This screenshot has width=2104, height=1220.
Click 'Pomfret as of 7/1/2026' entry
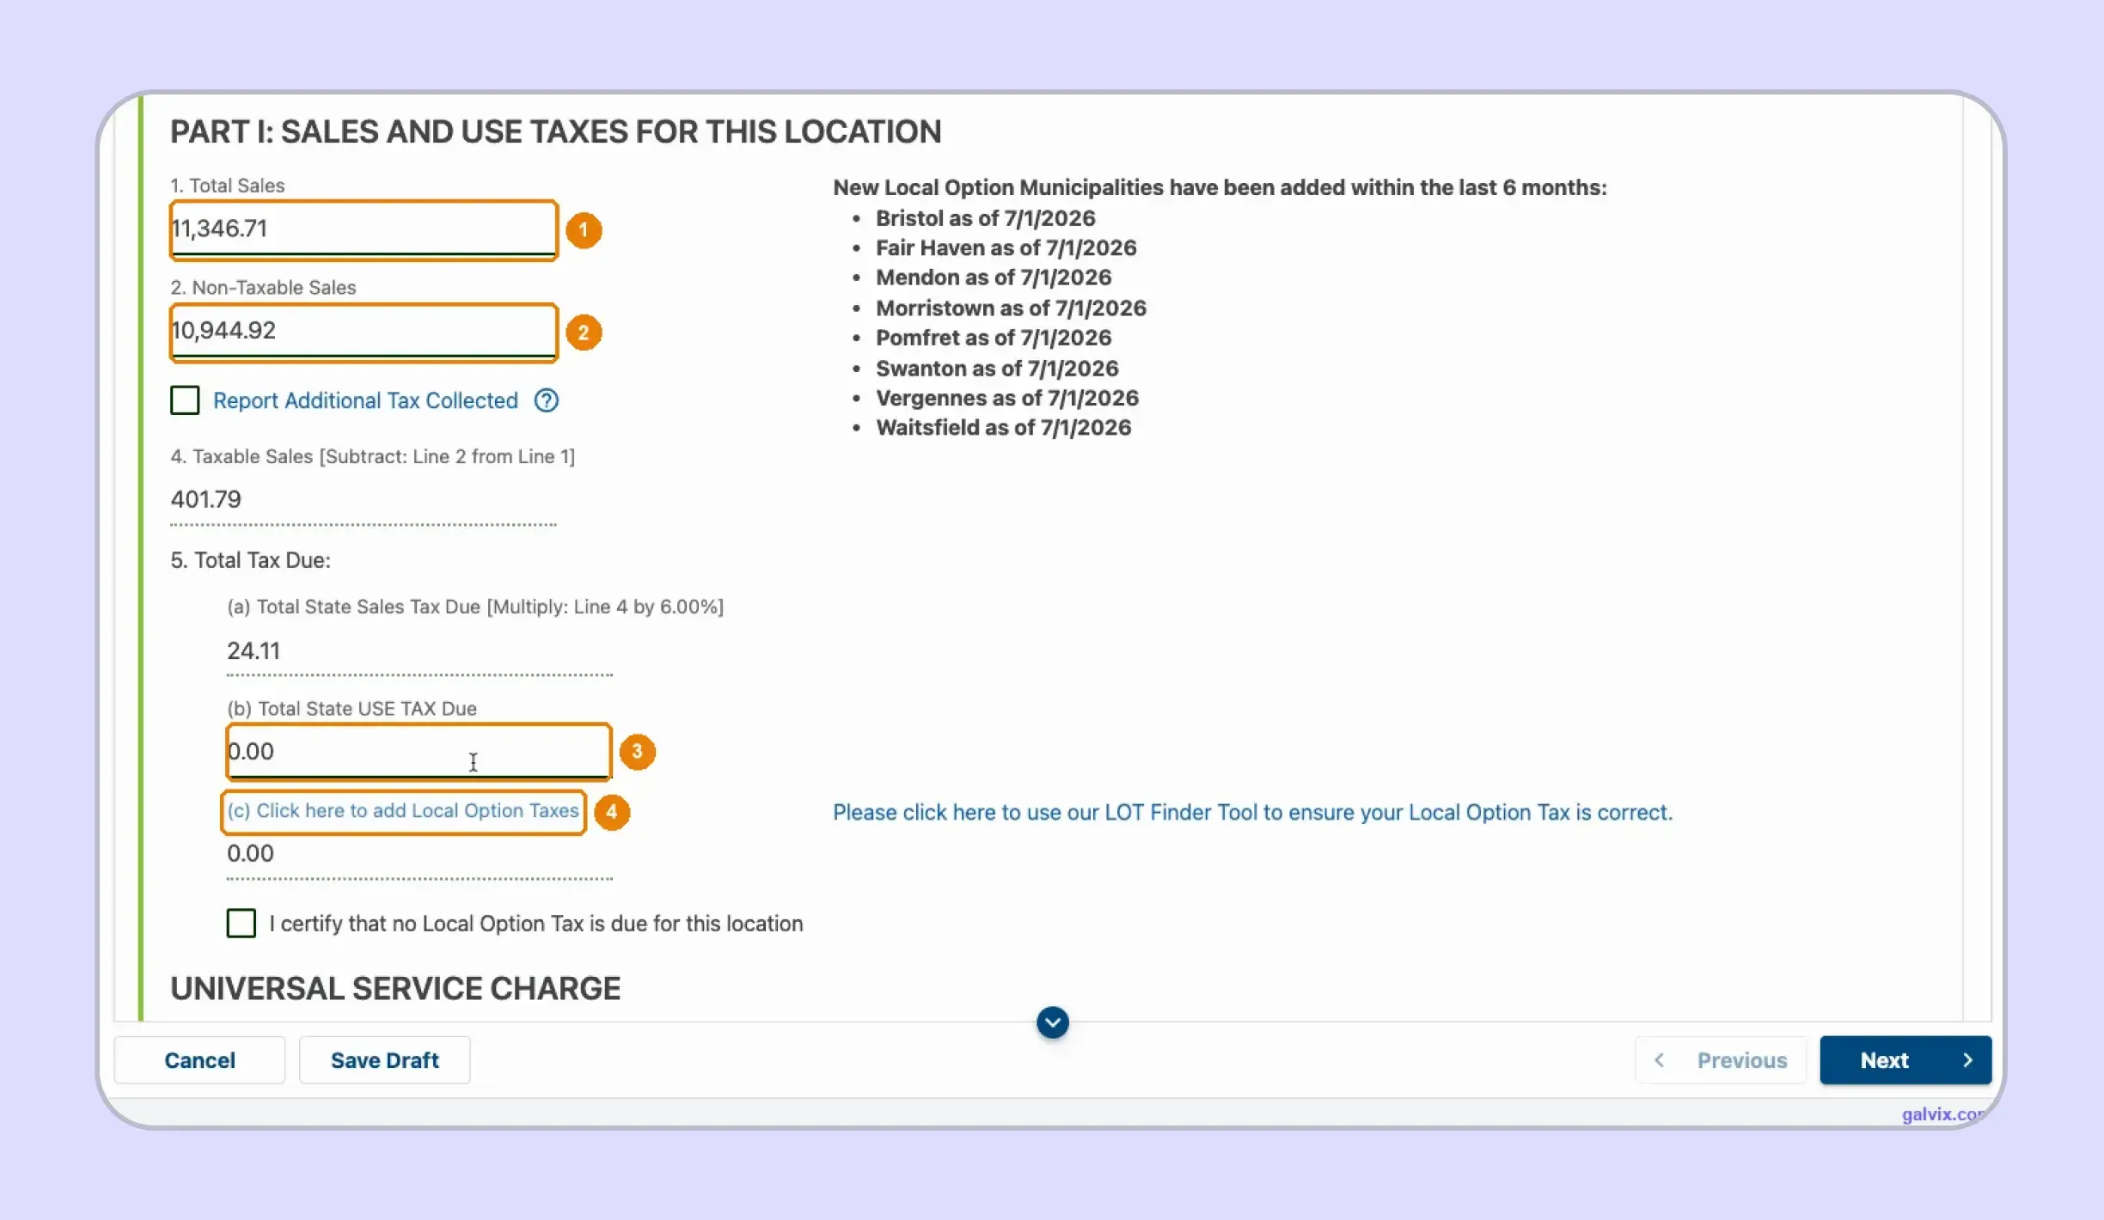pos(993,338)
